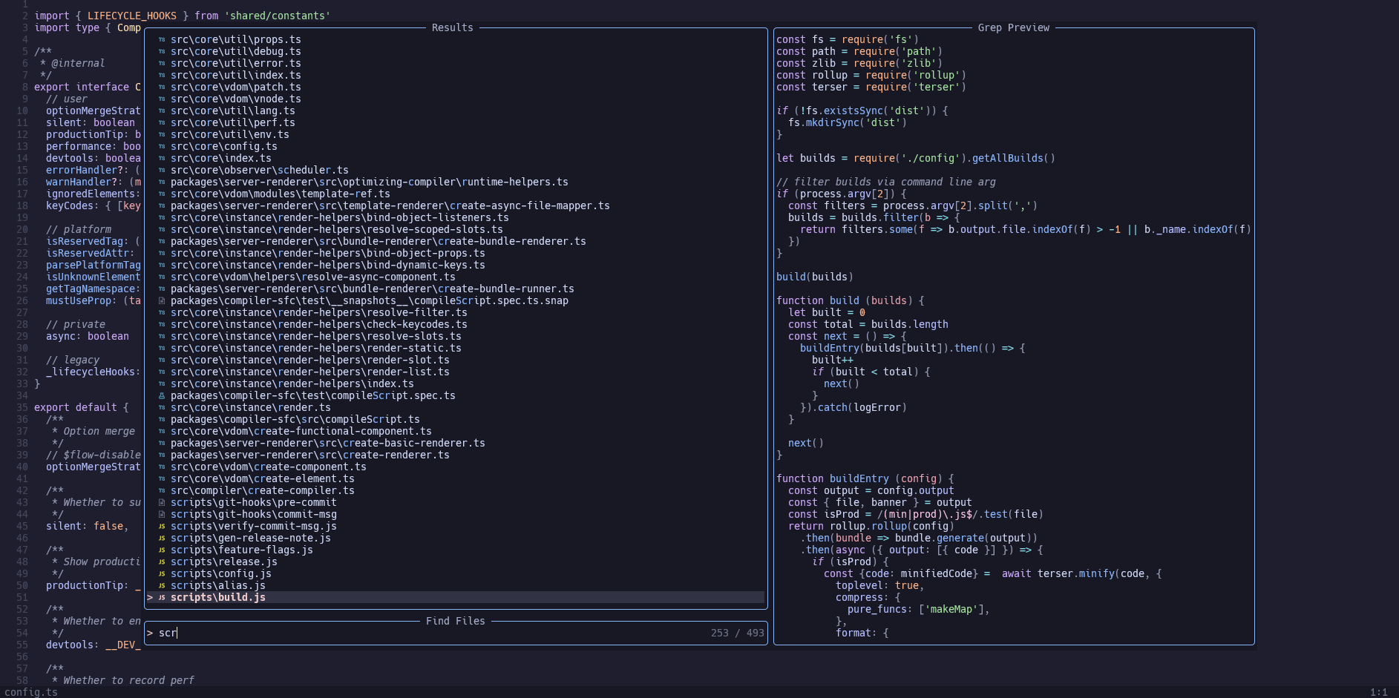The height and width of the screenshot is (698, 1399).
Task: Click the TS icon beside src\core\config.ts
Action: 162,146
